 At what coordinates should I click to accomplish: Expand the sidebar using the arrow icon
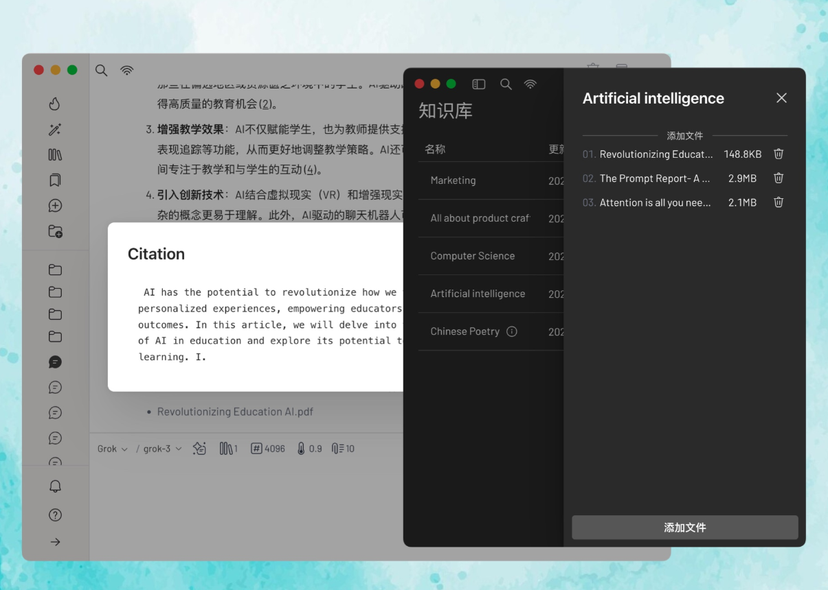pos(55,542)
